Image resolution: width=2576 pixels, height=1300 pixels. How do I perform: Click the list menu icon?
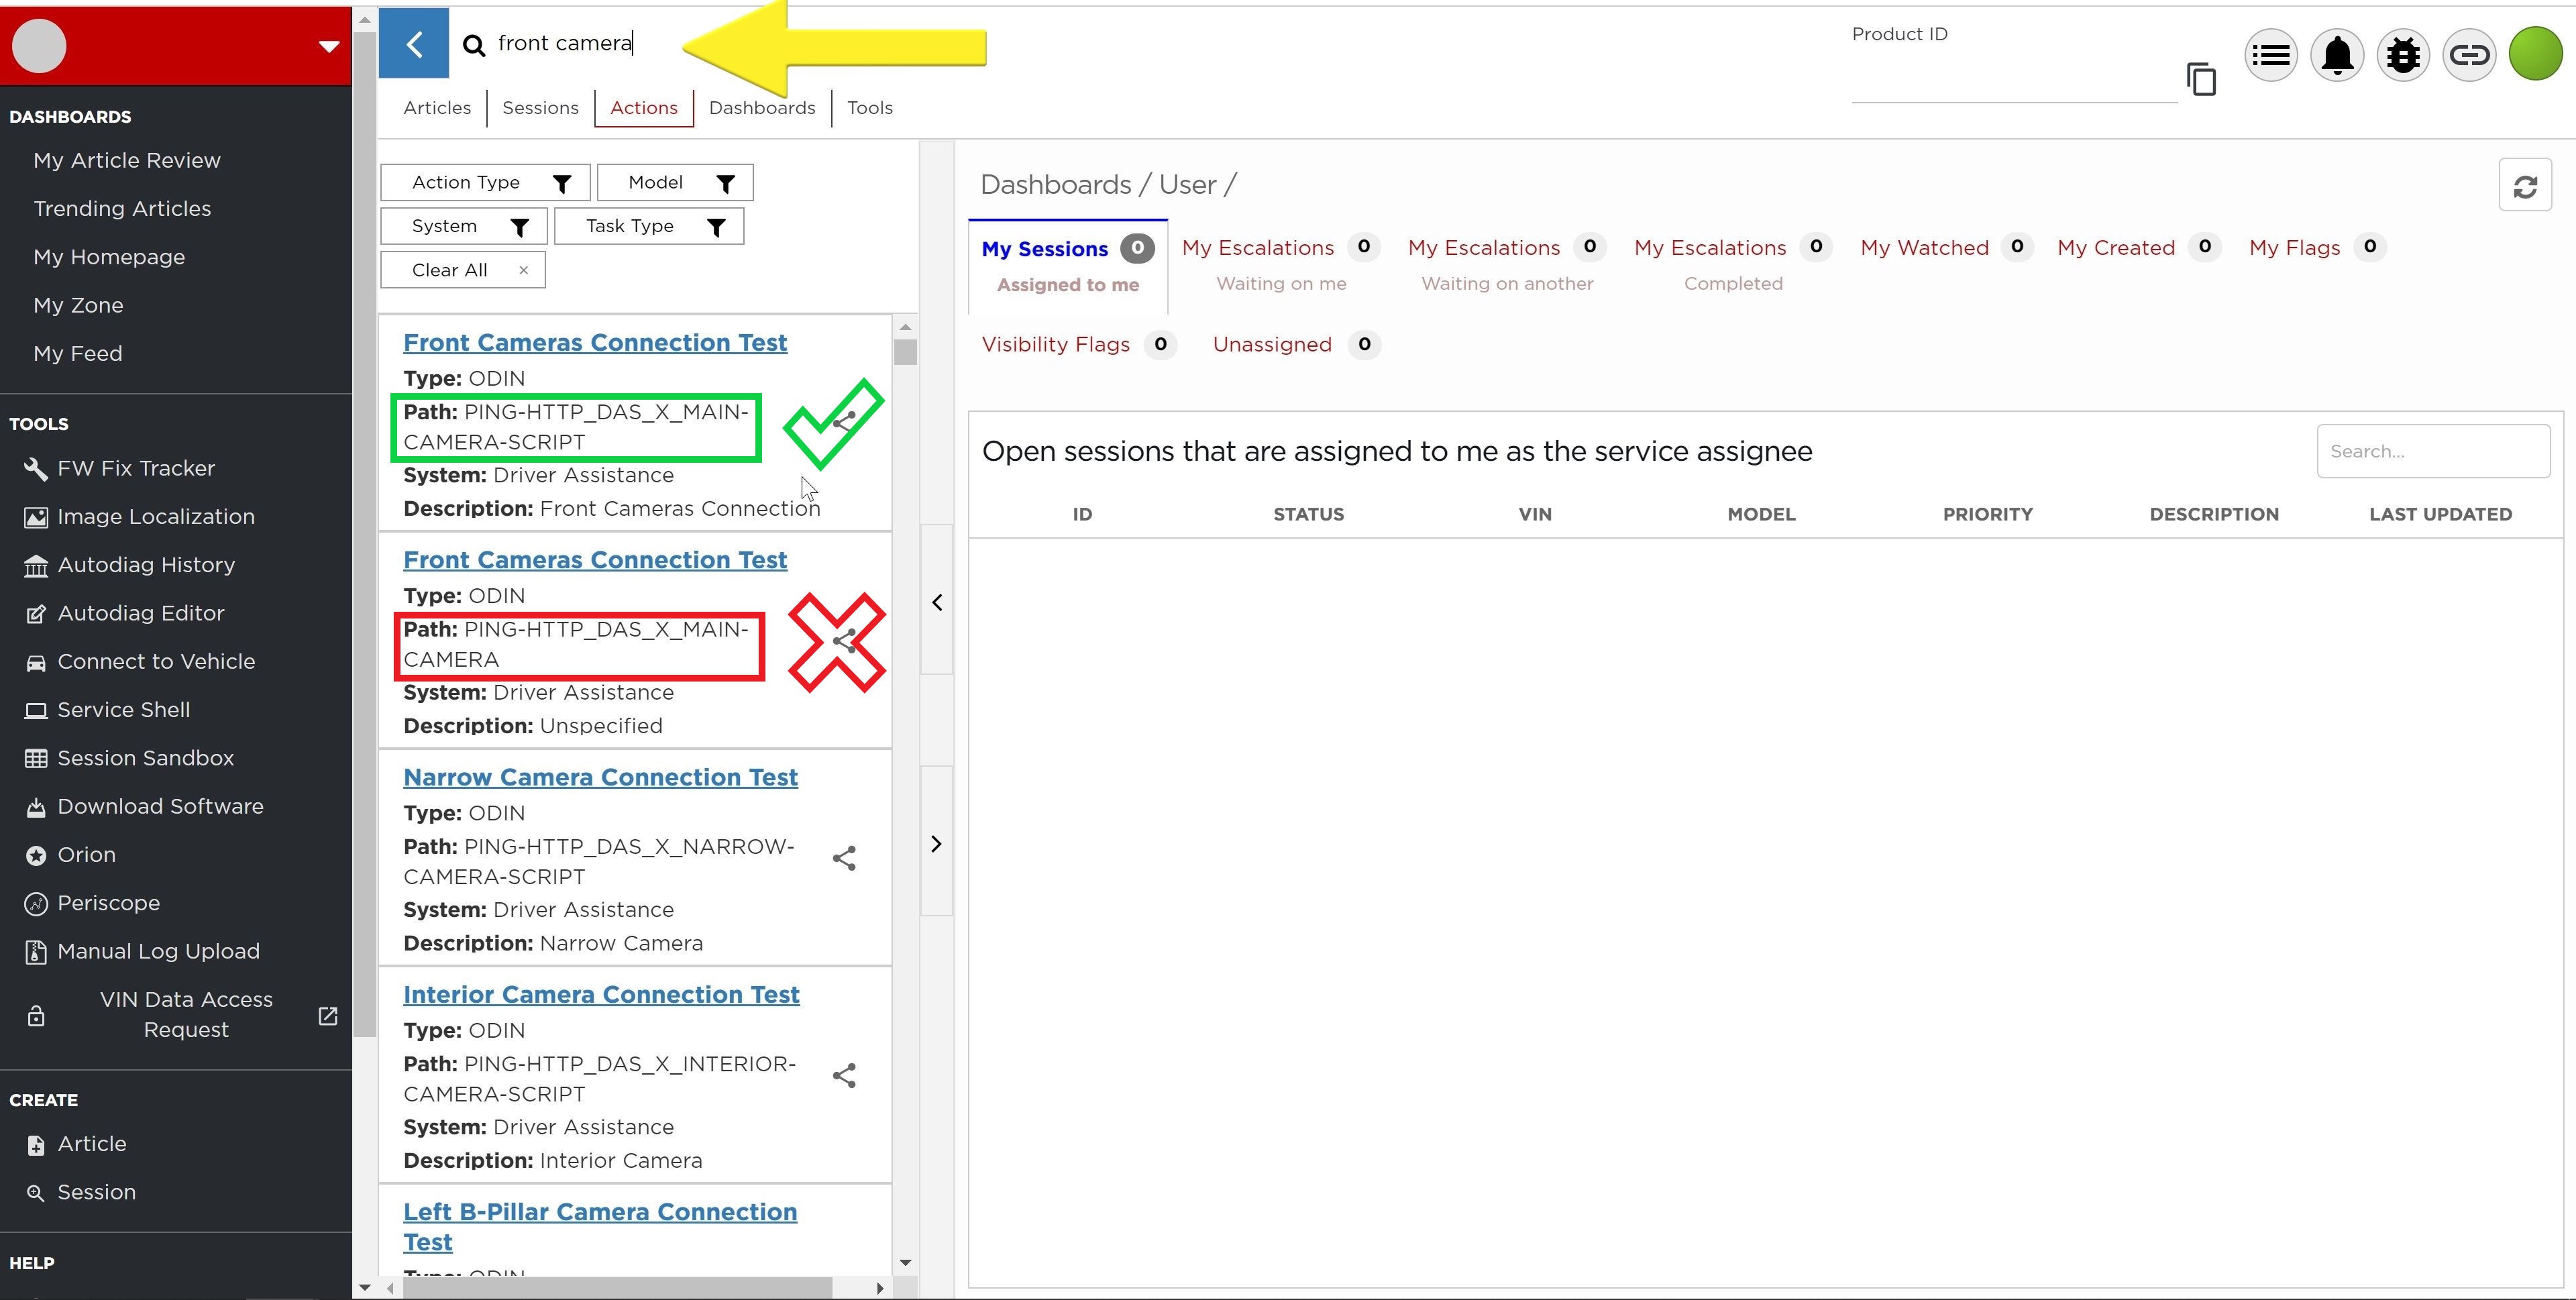click(x=2270, y=55)
